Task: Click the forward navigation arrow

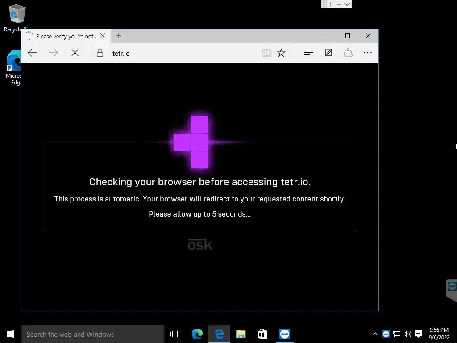Action: tap(54, 53)
